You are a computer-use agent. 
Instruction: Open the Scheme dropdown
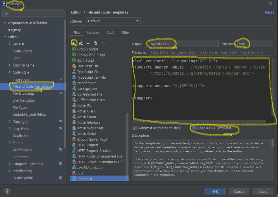tap(113, 21)
